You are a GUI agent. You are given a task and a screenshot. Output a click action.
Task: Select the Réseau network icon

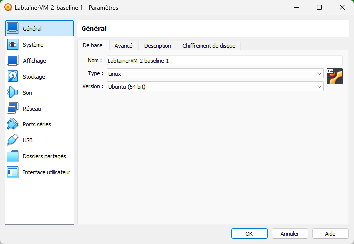coord(13,109)
